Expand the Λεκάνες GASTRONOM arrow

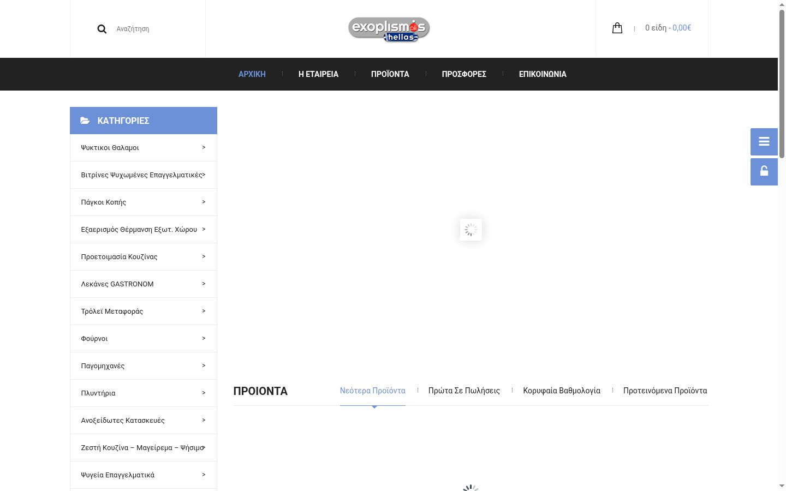[204, 284]
